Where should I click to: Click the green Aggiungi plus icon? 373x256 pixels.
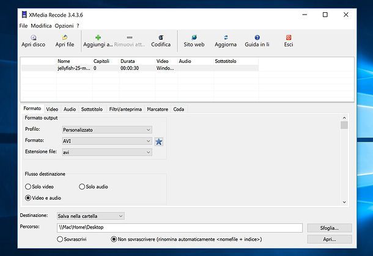98,37
